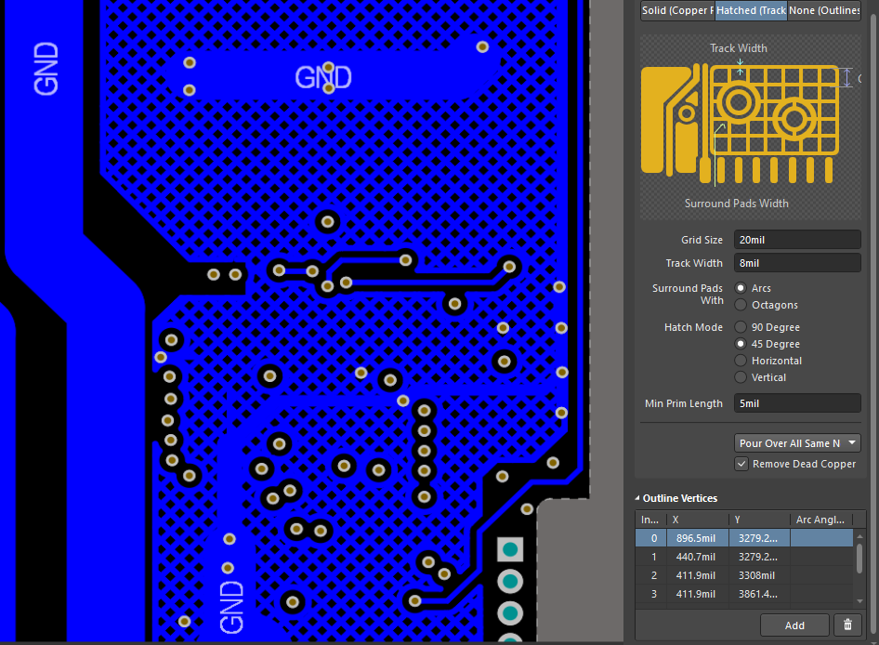Click the Min Prim Length field
The width and height of the screenshot is (879, 645).
(x=796, y=403)
